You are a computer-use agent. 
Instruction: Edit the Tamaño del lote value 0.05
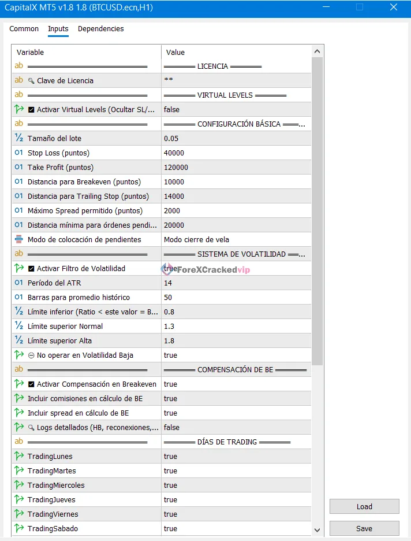coord(236,138)
